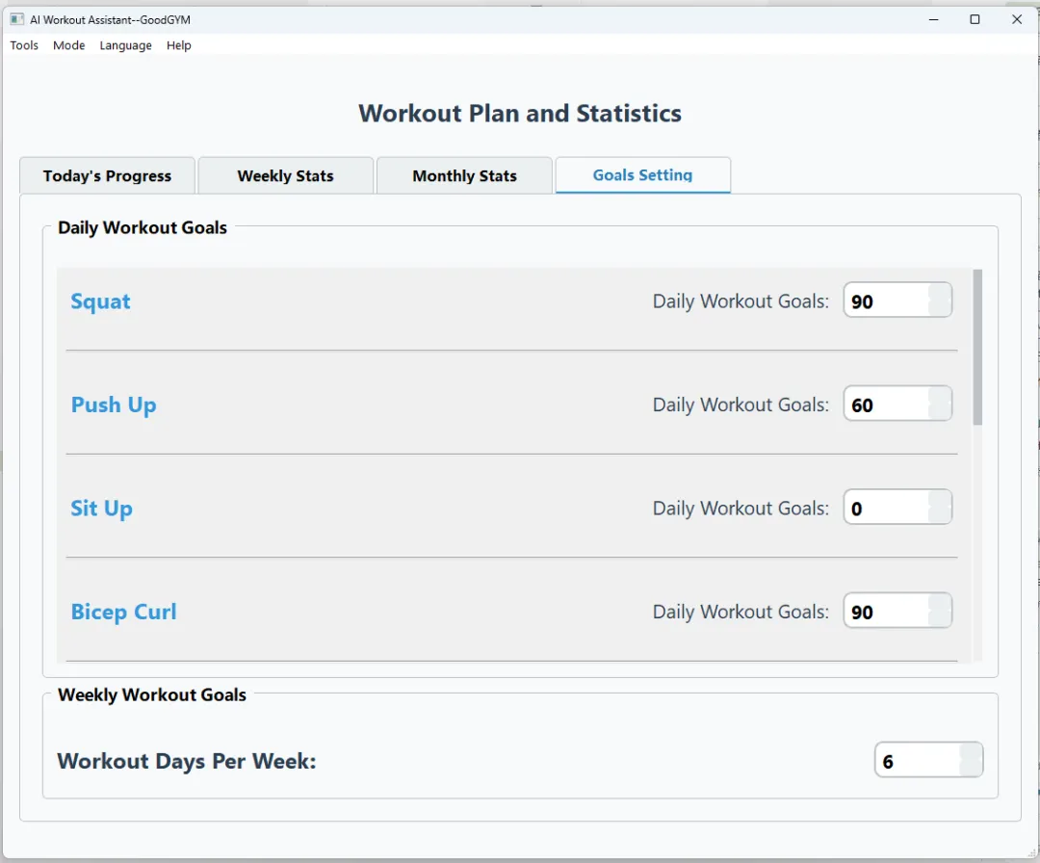The width and height of the screenshot is (1040, 863).
Task: Click the Squat goal spinner arrows
Action: pyautogui.click(x=940, y=301)
